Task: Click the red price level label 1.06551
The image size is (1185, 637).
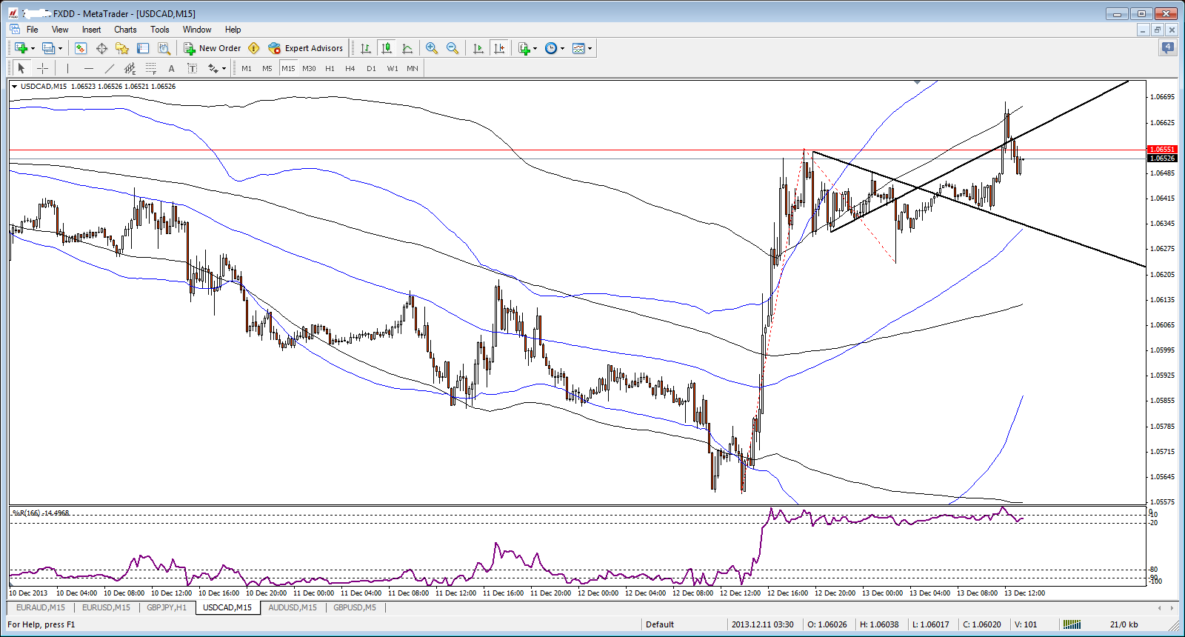Action: tap(1161, 150)
